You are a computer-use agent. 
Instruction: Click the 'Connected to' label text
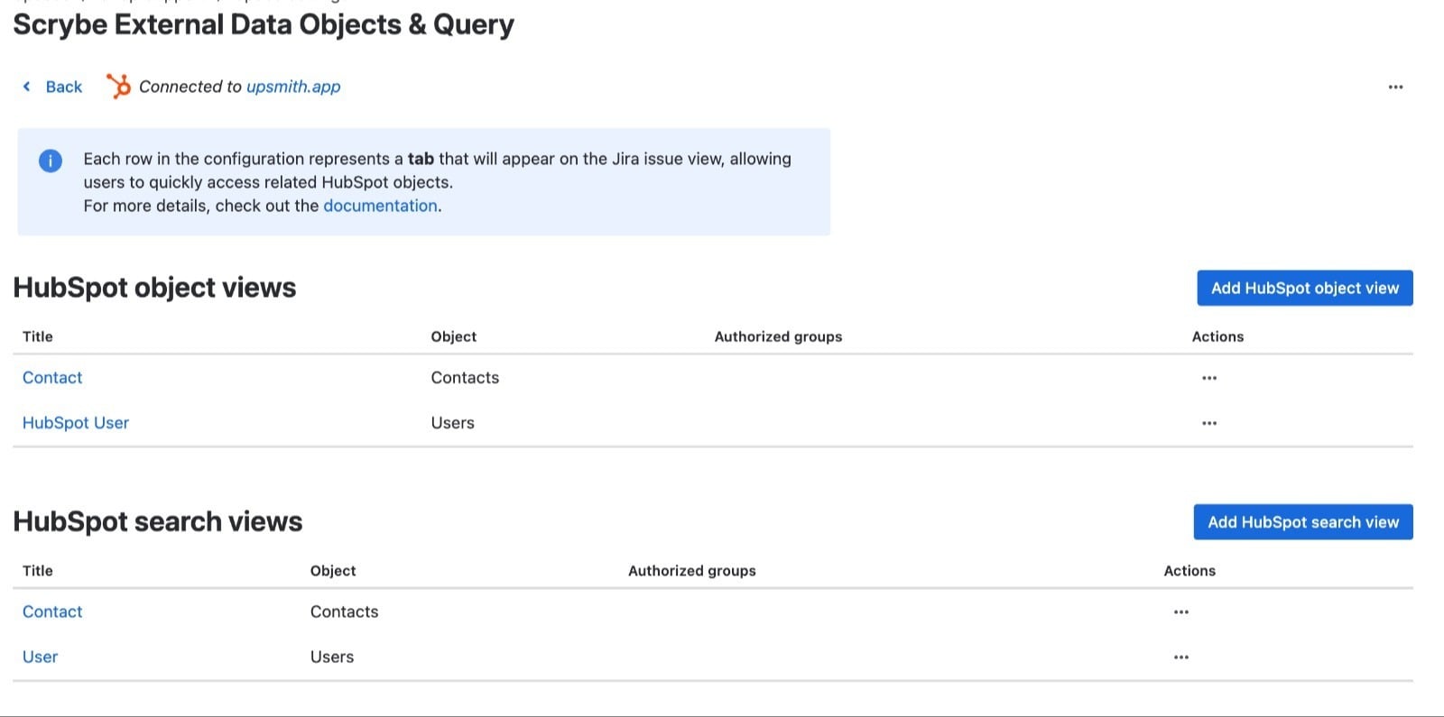[x=190, y=87]
